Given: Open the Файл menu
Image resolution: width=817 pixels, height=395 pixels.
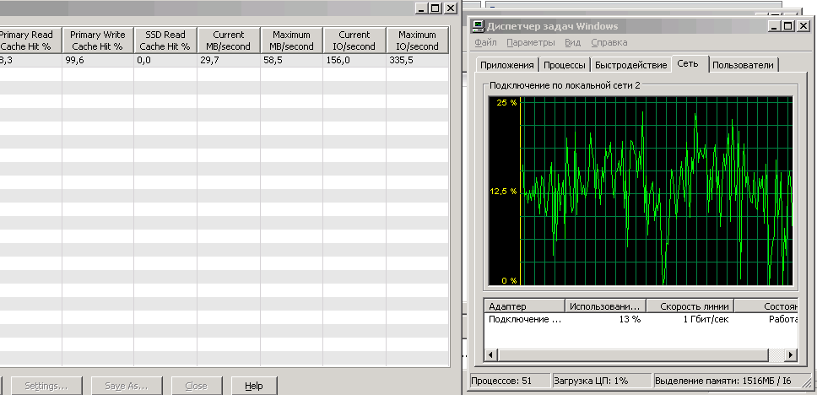Looking at the screenshot, I should click(485, 42).
